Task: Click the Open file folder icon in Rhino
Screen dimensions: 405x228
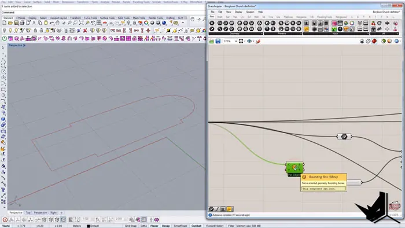Action: coord(10,23)
